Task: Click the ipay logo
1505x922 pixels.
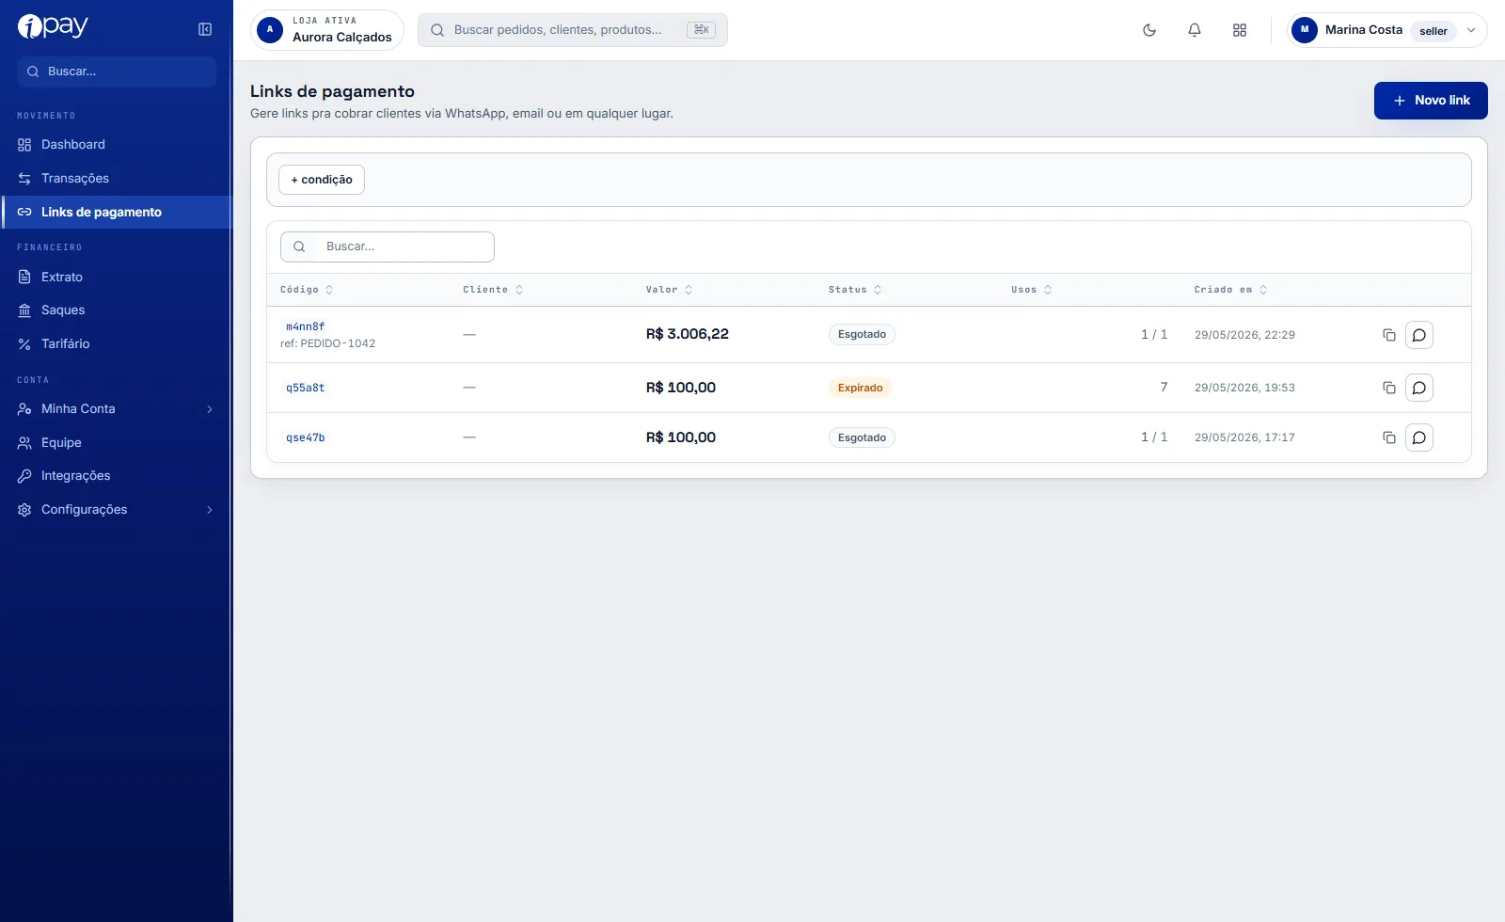Action: coord(53,26)
